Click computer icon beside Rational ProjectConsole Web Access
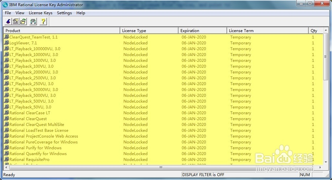This screenshot has height=180, width=332. [7, 136]
